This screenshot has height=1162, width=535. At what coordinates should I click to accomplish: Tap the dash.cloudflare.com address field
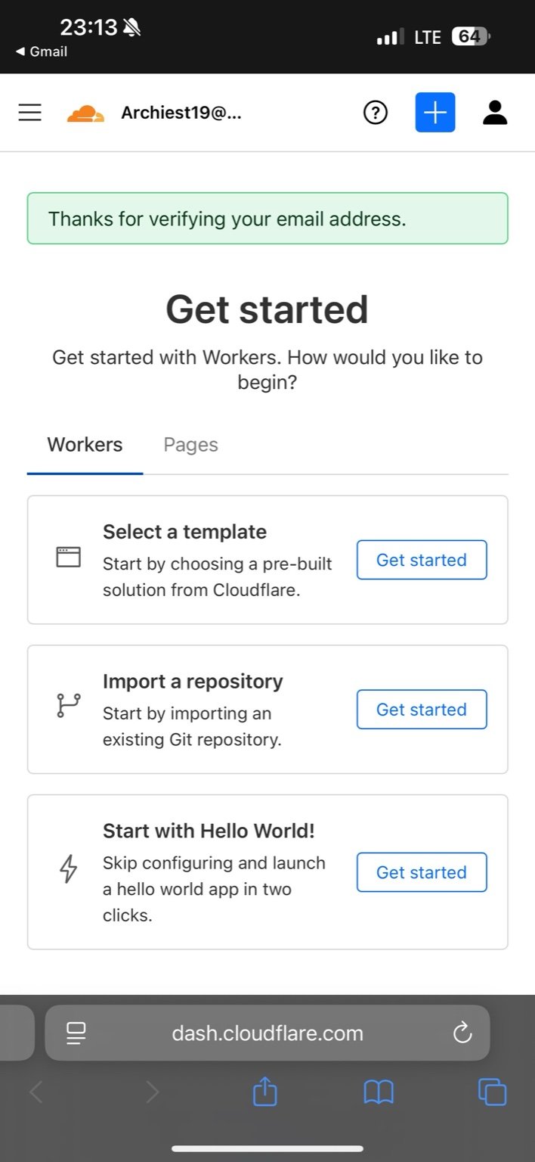click(x=267, y=1033)
